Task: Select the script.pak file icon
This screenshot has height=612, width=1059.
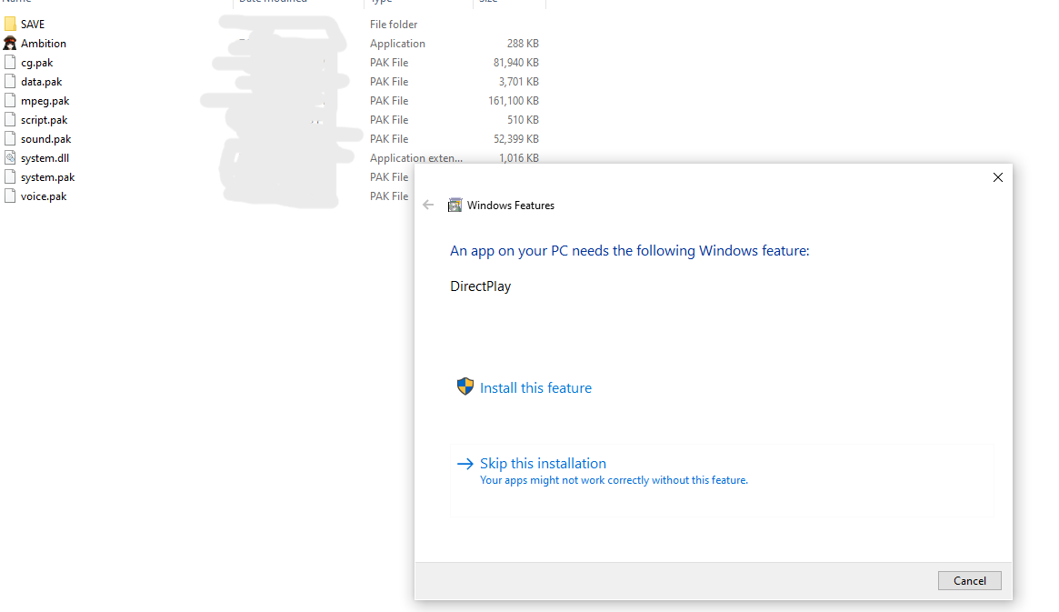Action: [10, 119]
